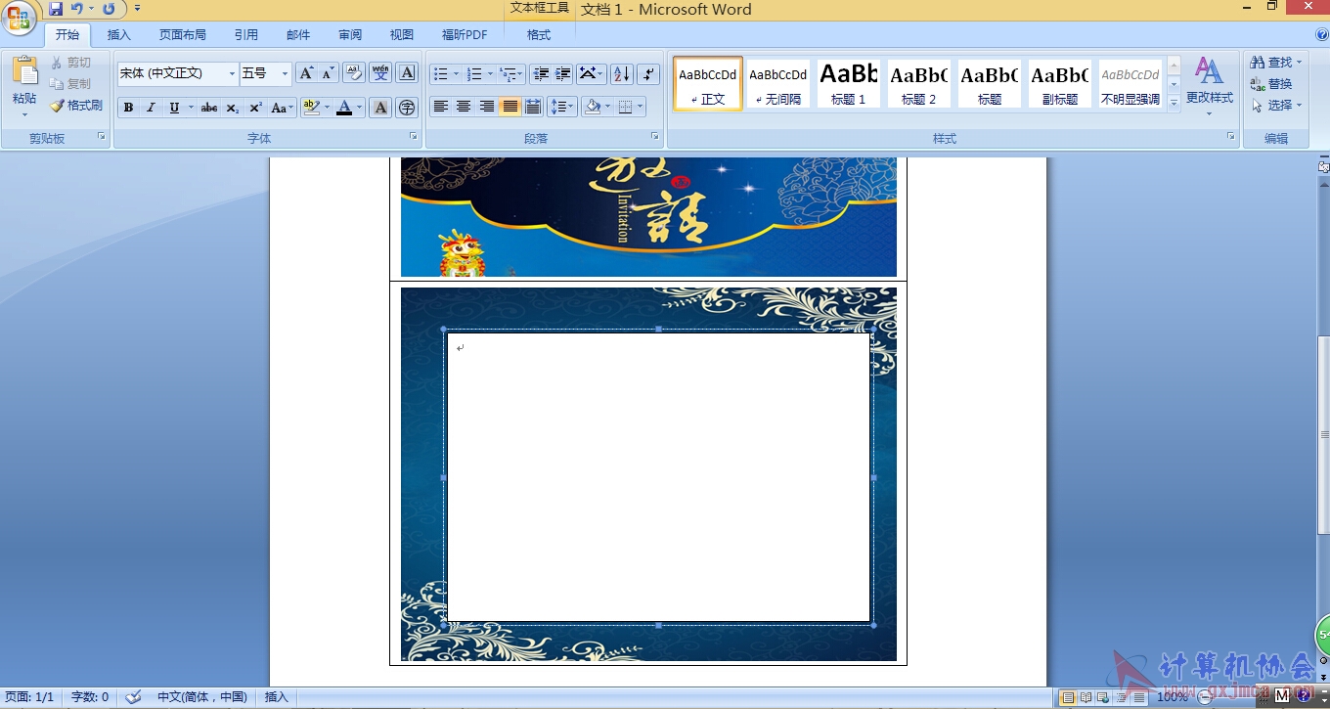Toggle underline formatting
The width and height of the screenshot is (1330, 709).
point(174,108)
